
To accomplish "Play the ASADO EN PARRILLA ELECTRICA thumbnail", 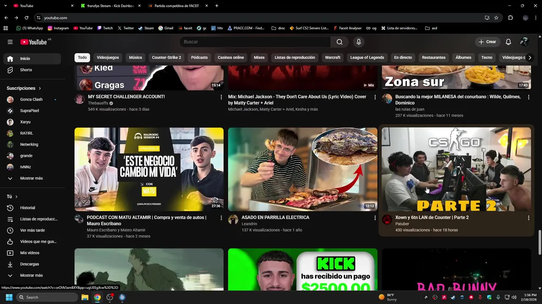I will pos(303,169).
